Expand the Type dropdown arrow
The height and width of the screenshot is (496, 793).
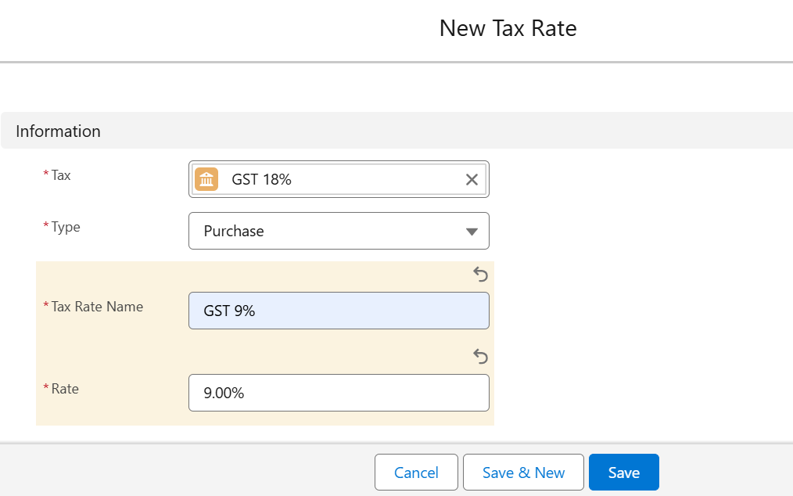pos(472,232)
